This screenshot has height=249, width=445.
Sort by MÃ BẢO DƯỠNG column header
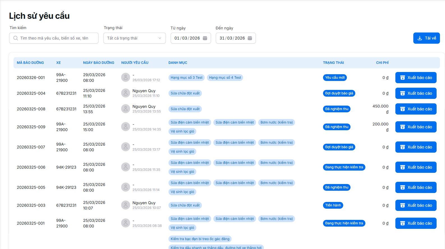point(30,63)
